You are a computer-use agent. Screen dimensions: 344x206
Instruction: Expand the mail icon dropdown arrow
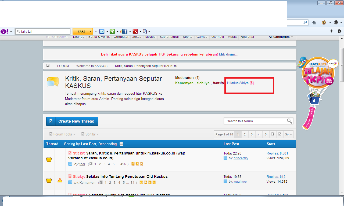point(107,32)
